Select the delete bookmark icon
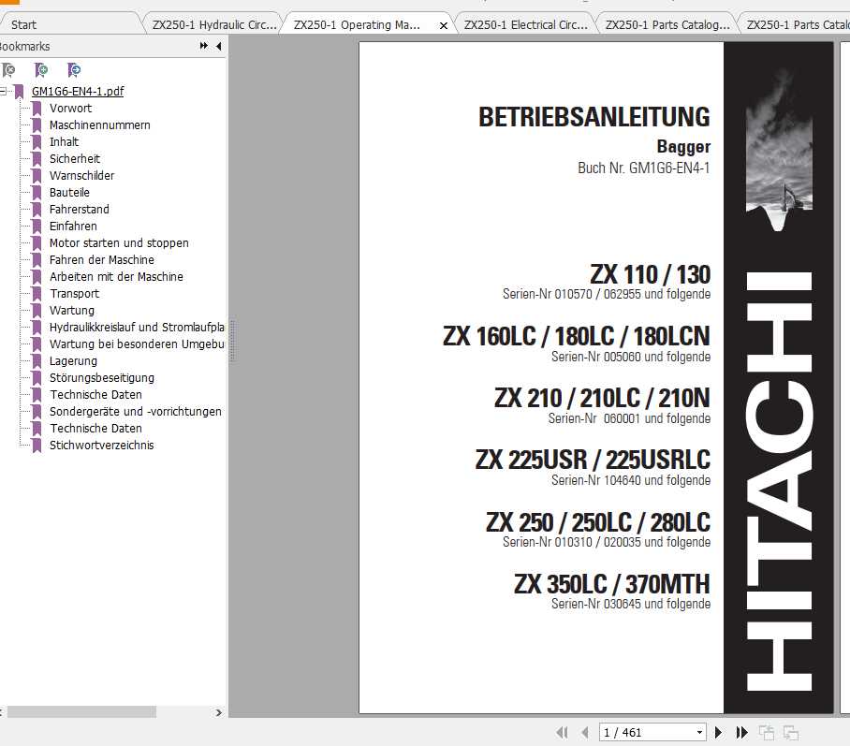Viewport: 850px width, 746px height. coord(8,70)
